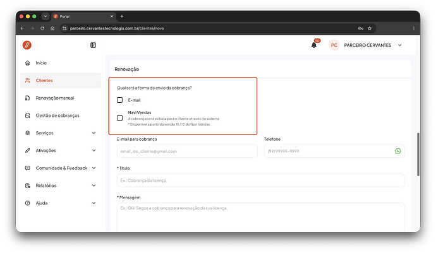The width and height of the screenshot is (436, 253).
Task: Expand the Ajuda menu chevron
Action: click(94, 203)
